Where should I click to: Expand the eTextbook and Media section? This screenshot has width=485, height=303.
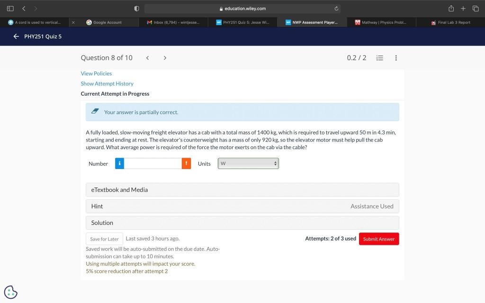pos(242,190)
